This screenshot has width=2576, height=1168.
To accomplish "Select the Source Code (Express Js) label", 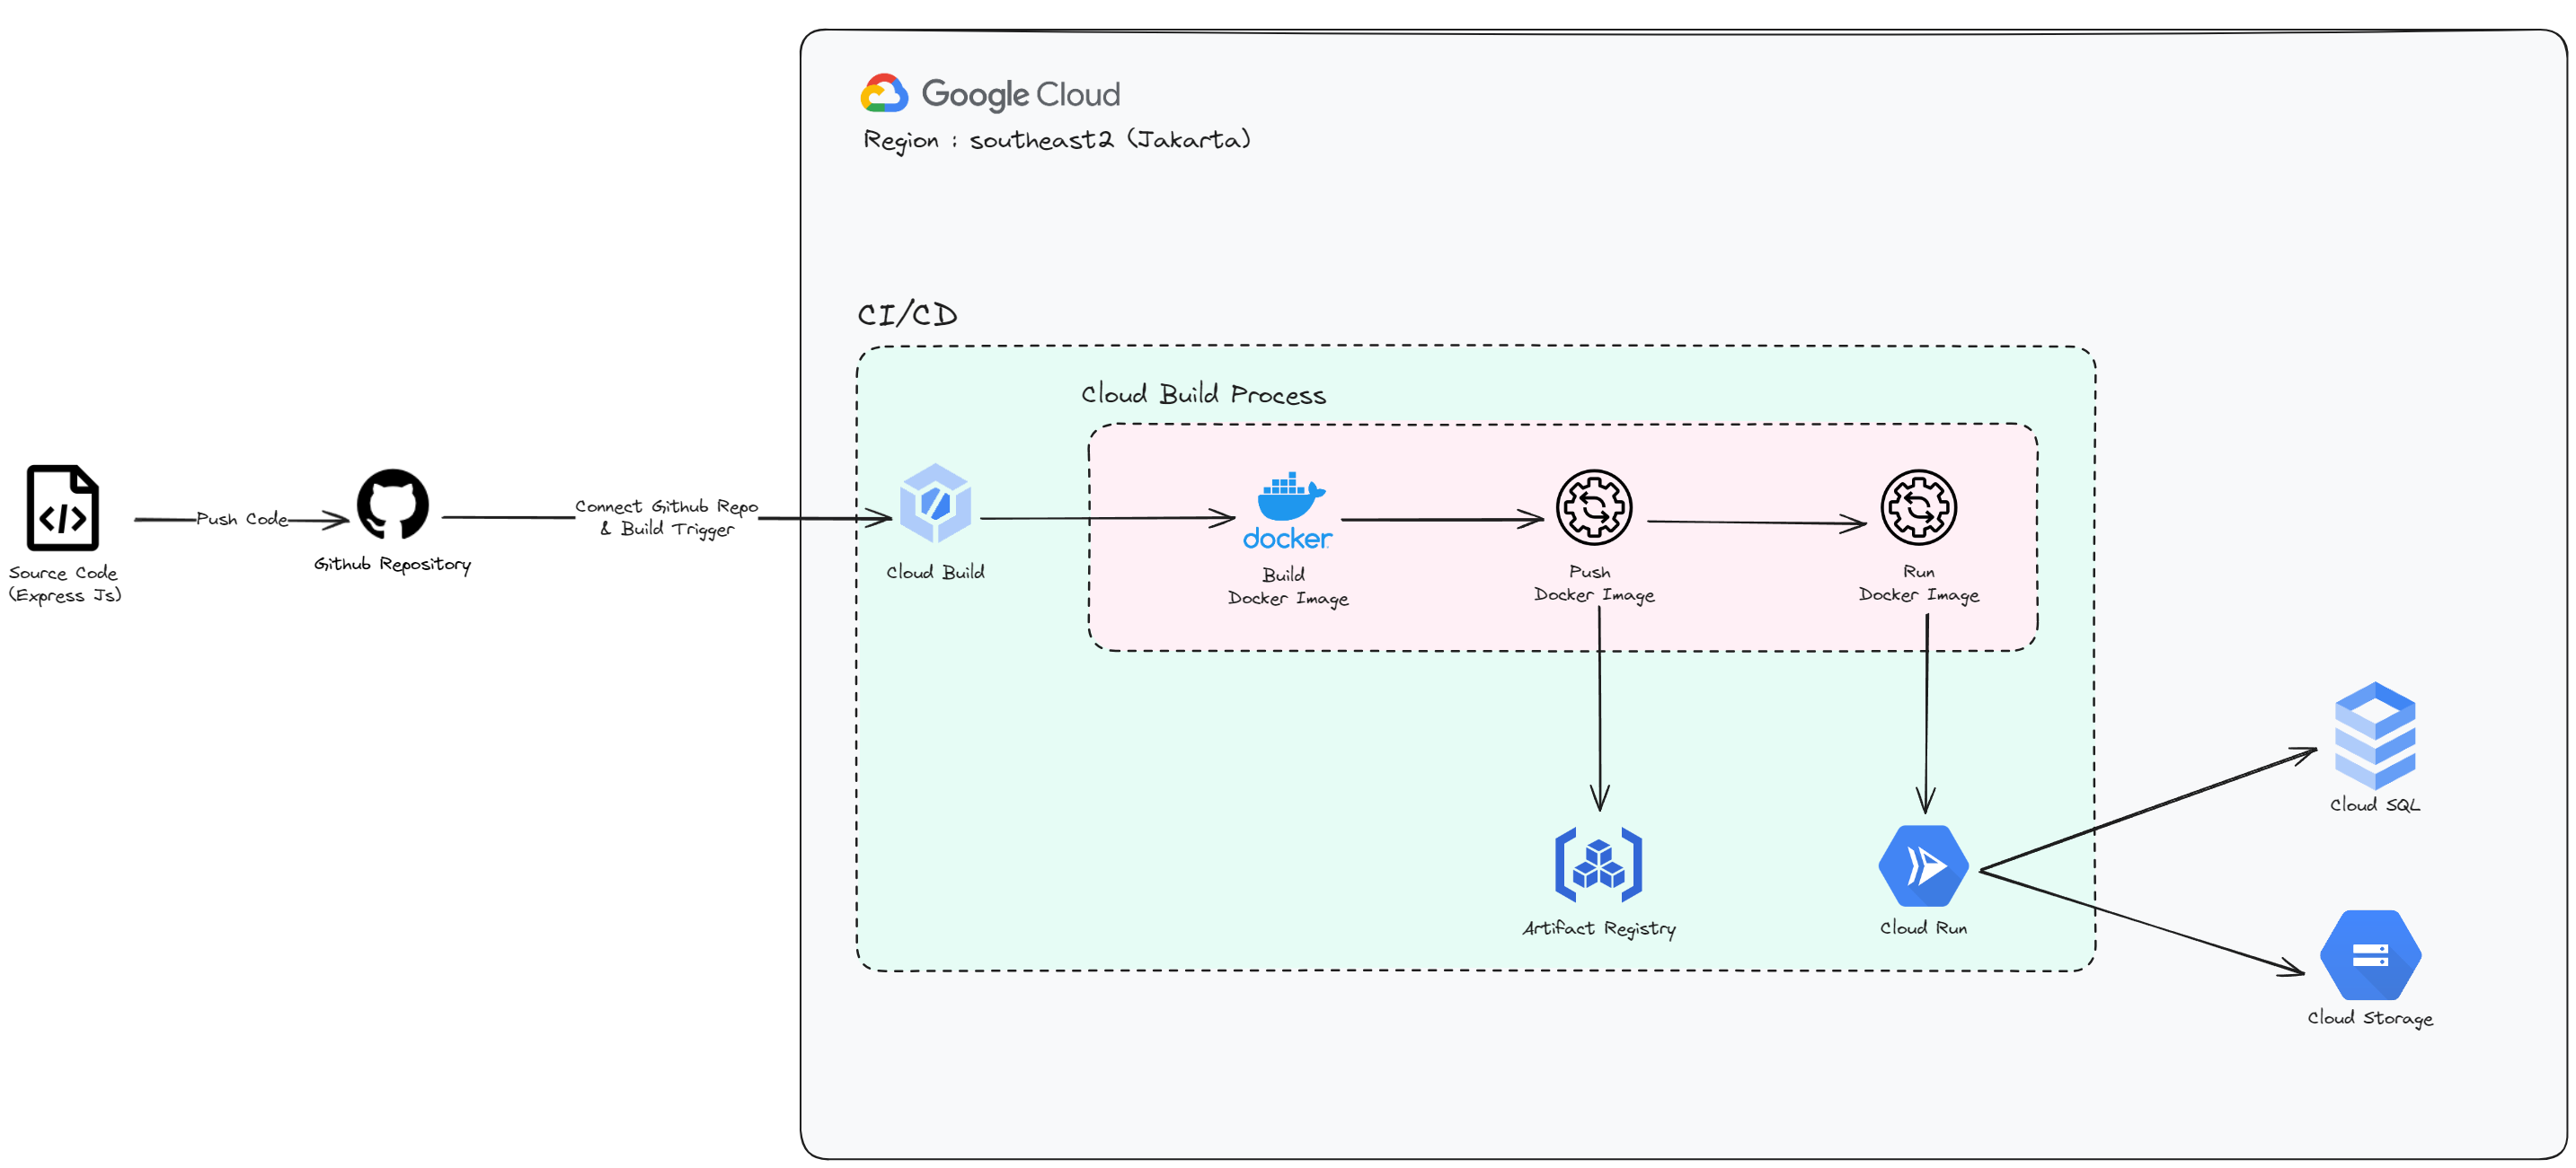I will click(65, 584).
